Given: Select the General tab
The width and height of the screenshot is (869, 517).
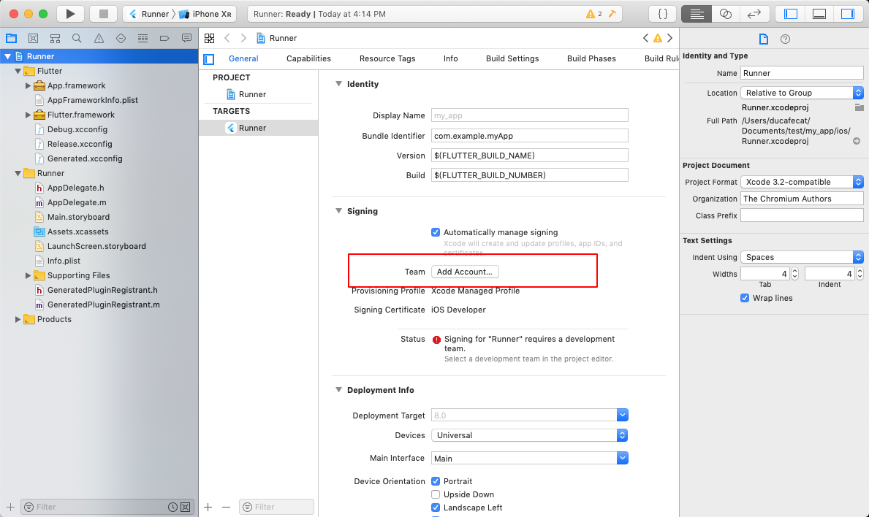Looking at the screenshot, I should click(243, 58).
